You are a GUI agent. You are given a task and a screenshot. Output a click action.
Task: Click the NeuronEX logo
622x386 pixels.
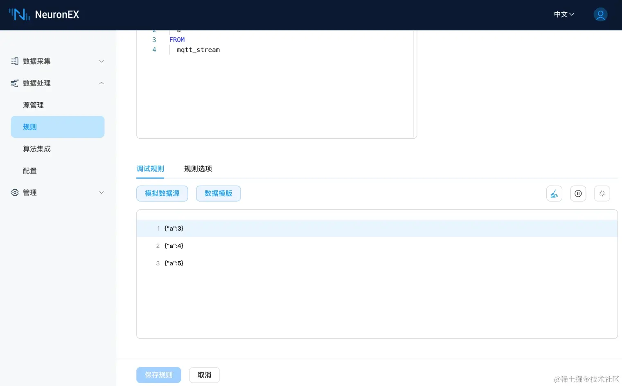44,15
